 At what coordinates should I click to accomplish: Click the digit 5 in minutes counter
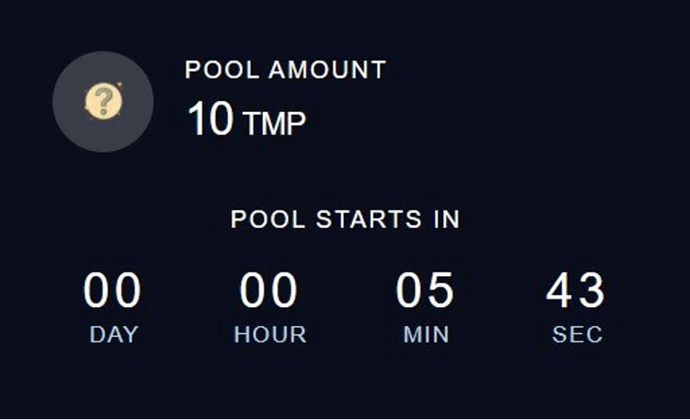click(x=441, y=291)
